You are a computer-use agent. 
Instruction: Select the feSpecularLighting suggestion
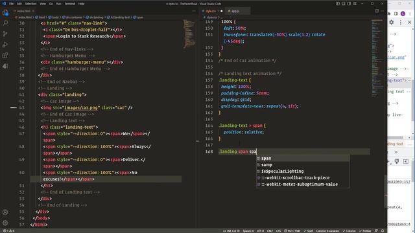coord(303,171)
